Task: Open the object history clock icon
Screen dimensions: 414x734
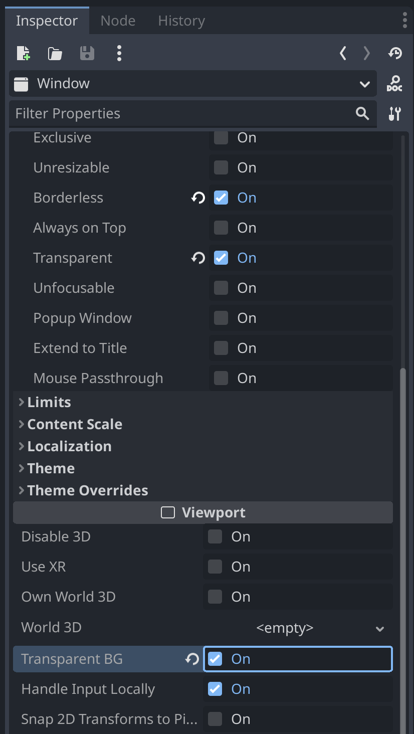Action: (x=395, y=53)
